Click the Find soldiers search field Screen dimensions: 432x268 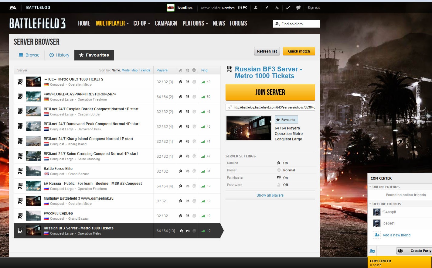(x=296, y=24)
